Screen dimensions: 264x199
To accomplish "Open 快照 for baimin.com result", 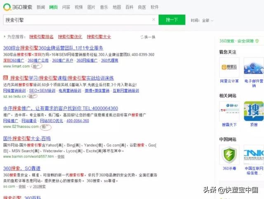I will click(61, 157).
